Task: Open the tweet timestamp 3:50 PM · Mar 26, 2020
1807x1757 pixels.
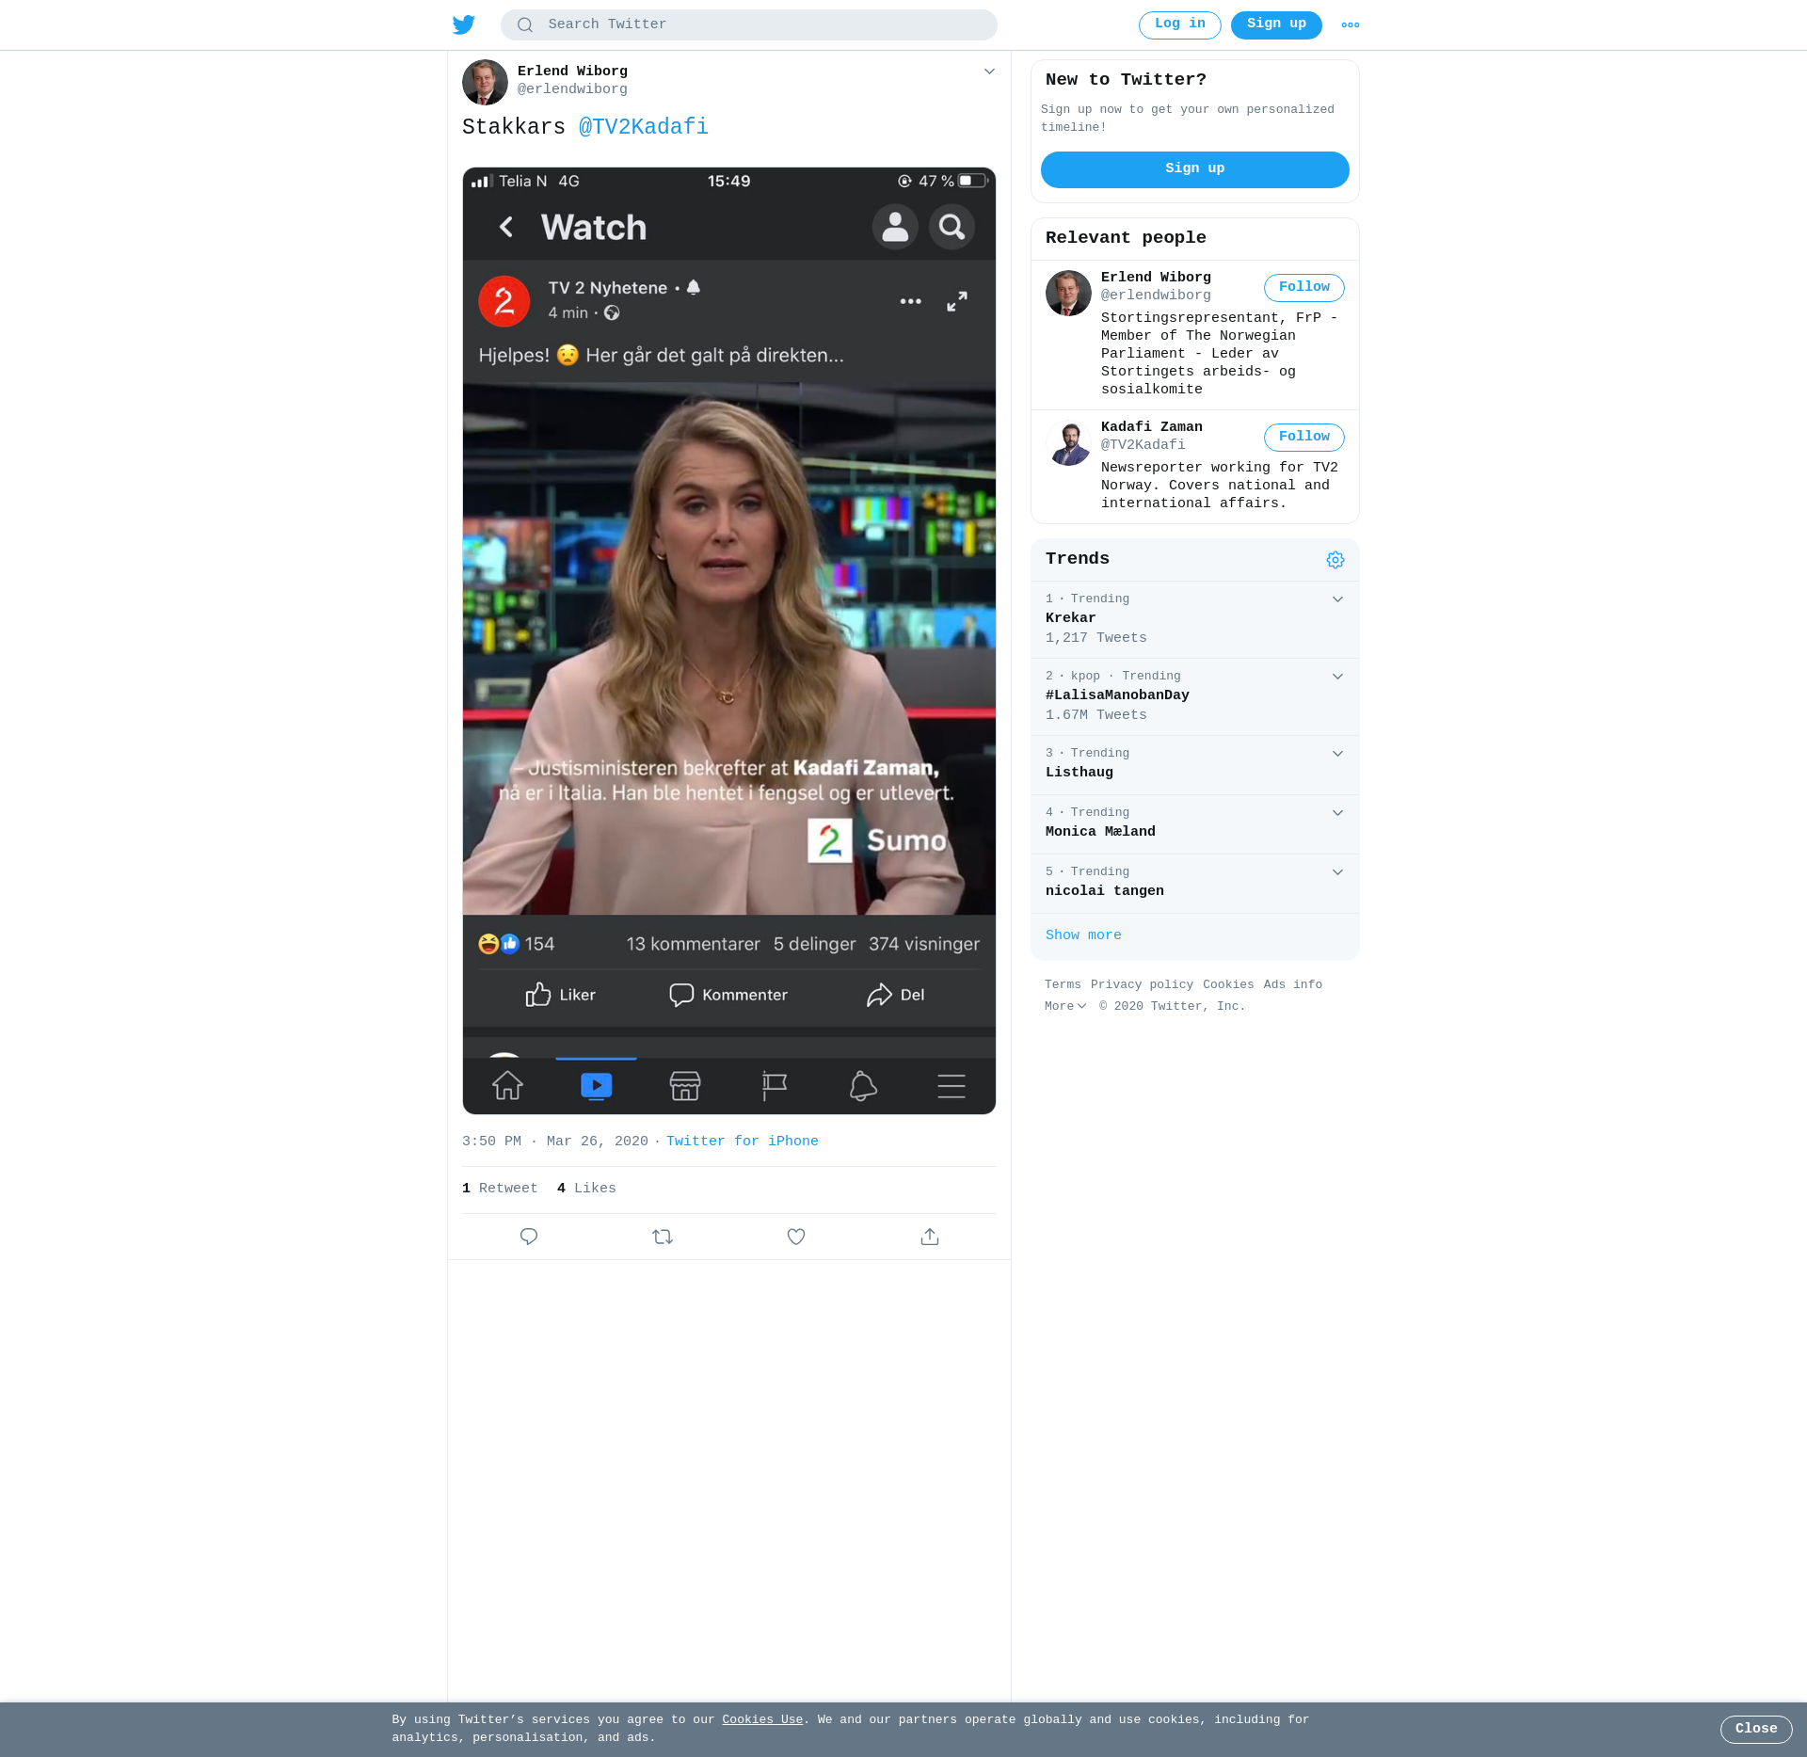Action: click(555, 1142)
